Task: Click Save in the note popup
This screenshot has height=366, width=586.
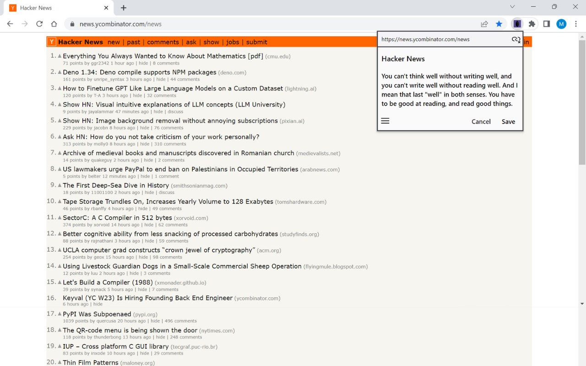Action: (508, 122)
